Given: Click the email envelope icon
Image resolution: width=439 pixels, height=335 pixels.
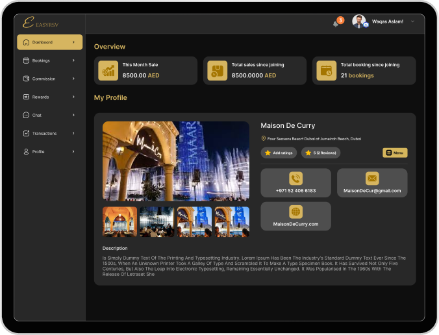Looking at the screenshot, I should click(x=372, y=179).
